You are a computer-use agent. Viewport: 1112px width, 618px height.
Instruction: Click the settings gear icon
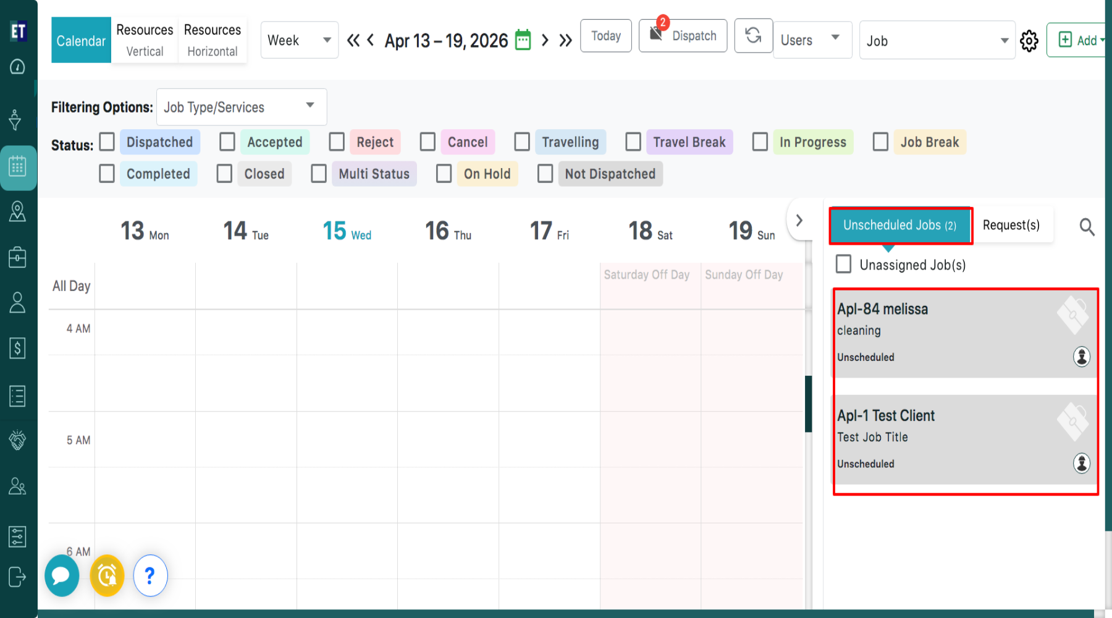tap(1029, 41)
